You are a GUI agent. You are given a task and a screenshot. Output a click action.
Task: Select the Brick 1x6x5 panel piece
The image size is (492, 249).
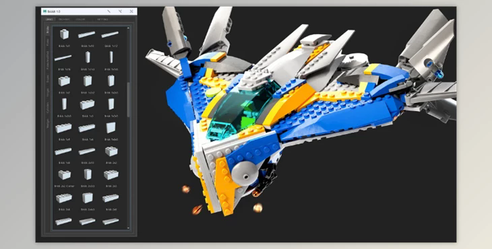[111, 127]
